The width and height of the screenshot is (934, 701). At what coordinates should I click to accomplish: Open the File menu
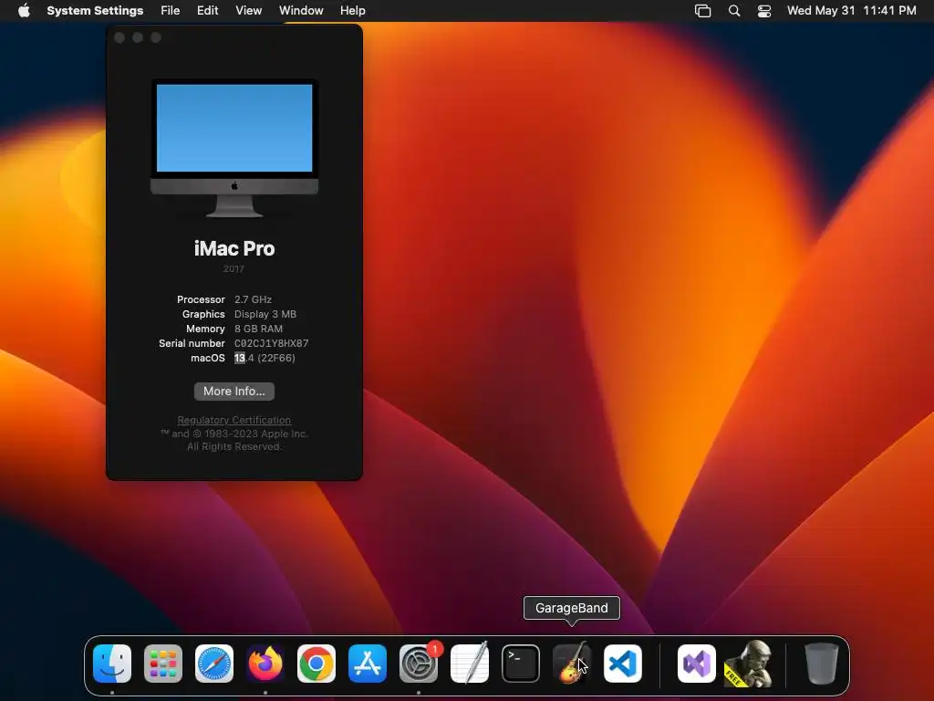pyautogui.click(x=171, y=11)
